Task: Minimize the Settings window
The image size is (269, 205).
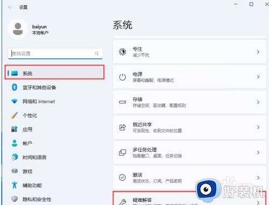Action: tap(236, 4)
